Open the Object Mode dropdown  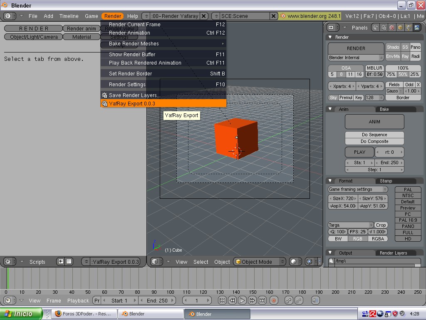(260, 262)
